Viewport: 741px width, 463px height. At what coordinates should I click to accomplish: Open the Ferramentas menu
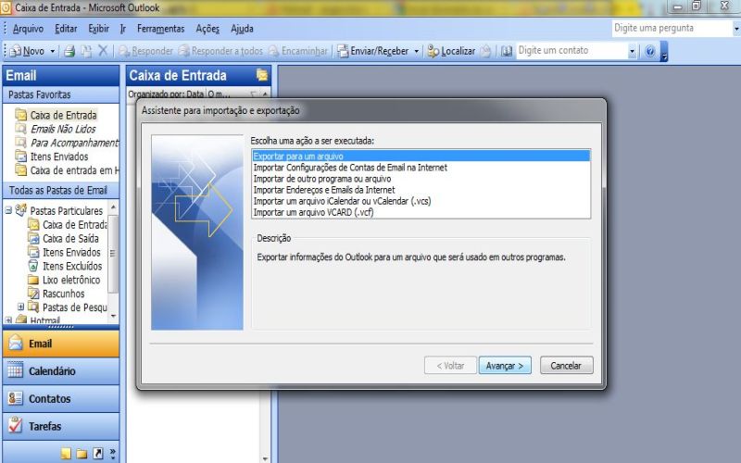click(x=160, y=29)
